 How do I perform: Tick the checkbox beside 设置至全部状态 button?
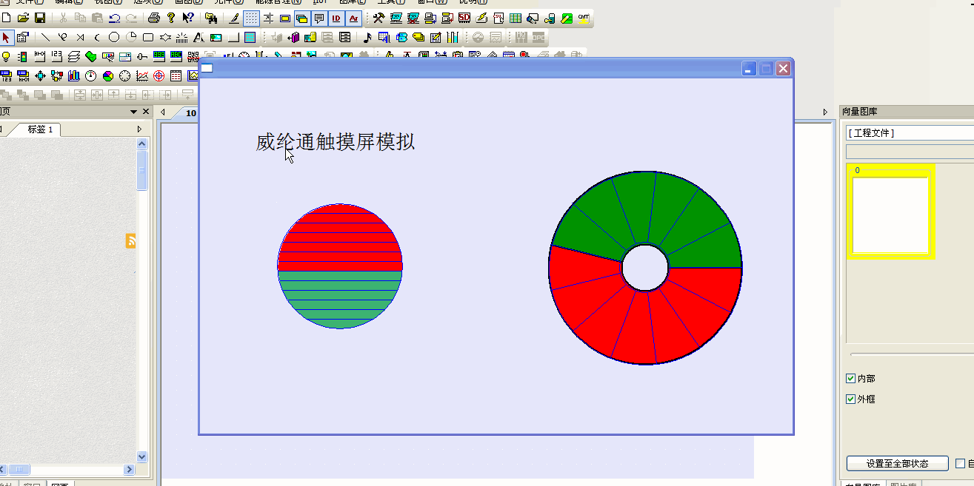point(961,464)
